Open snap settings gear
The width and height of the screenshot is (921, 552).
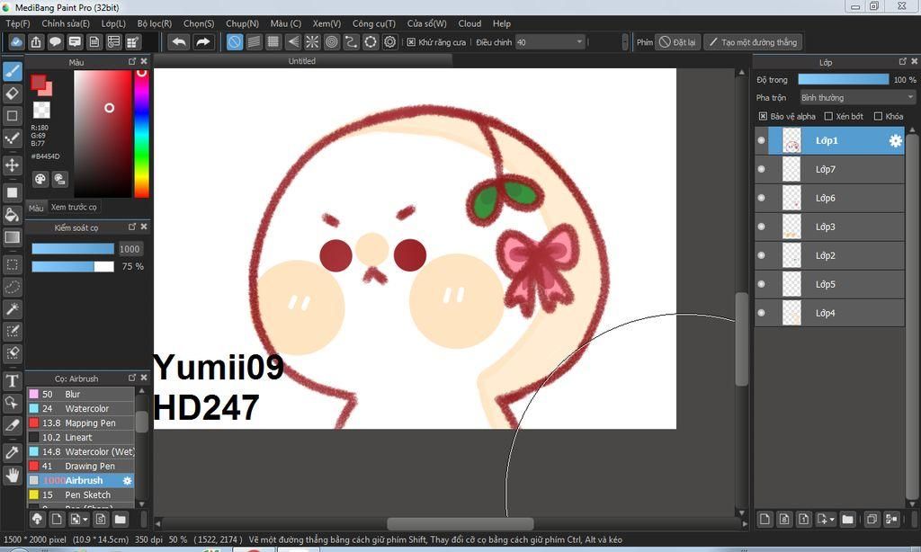(390, 42)
